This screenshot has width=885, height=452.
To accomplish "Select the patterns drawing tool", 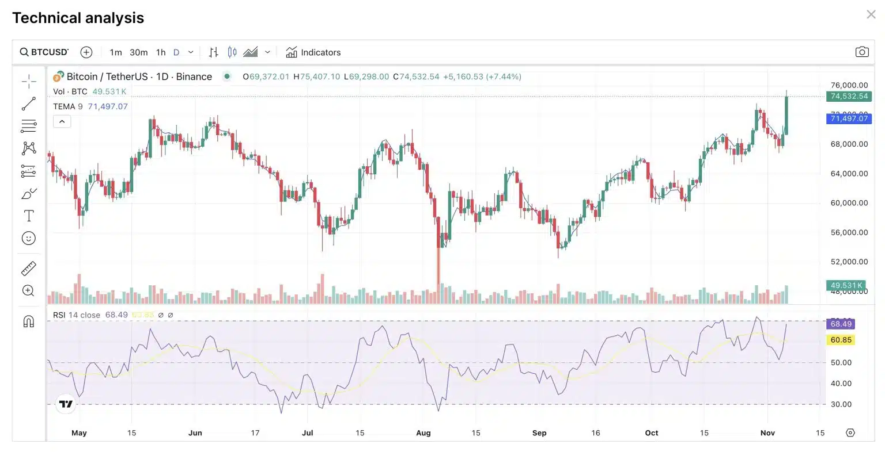I will point(29,148).
